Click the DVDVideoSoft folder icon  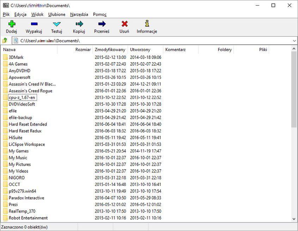click(x=5, y=104)
